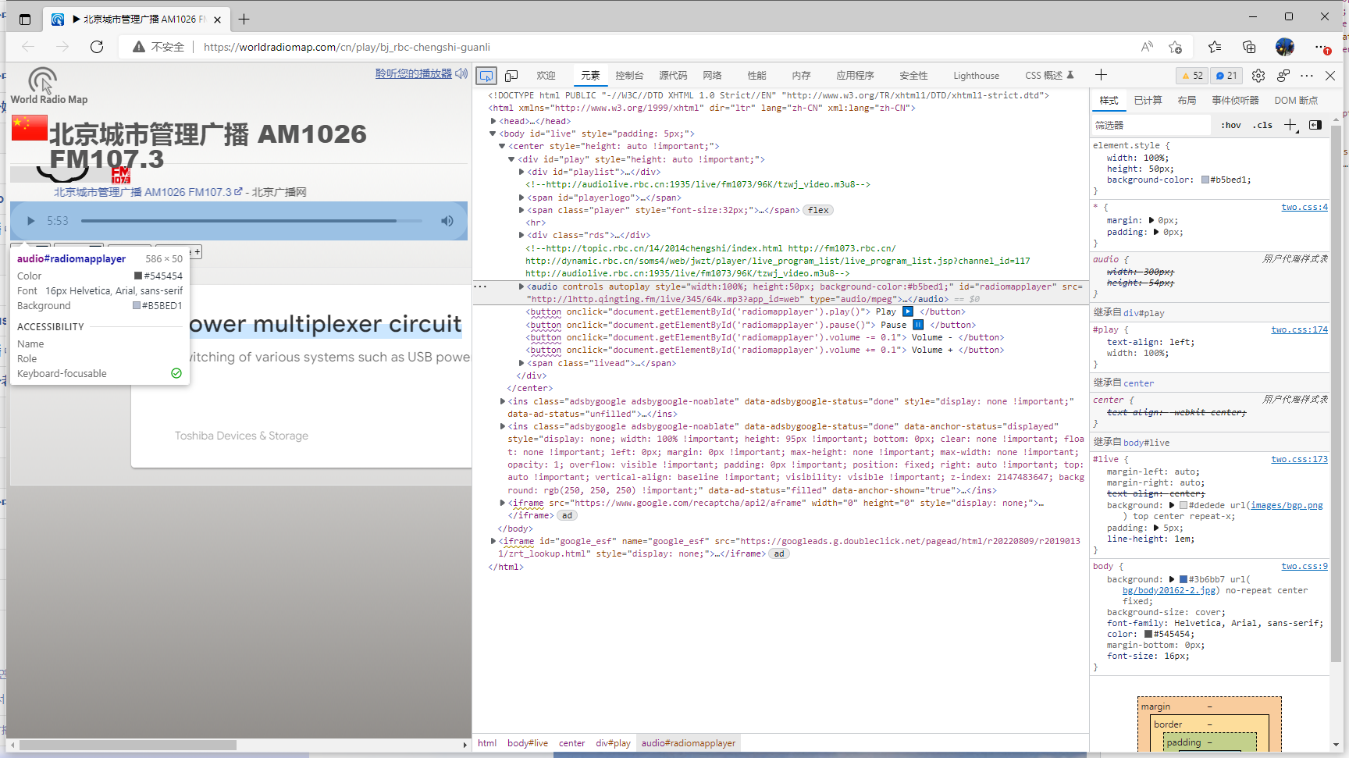Open Edge settings and more menu

1322,47
